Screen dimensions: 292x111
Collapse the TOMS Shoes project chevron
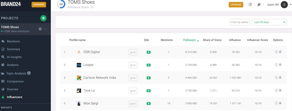pos(45,29)
